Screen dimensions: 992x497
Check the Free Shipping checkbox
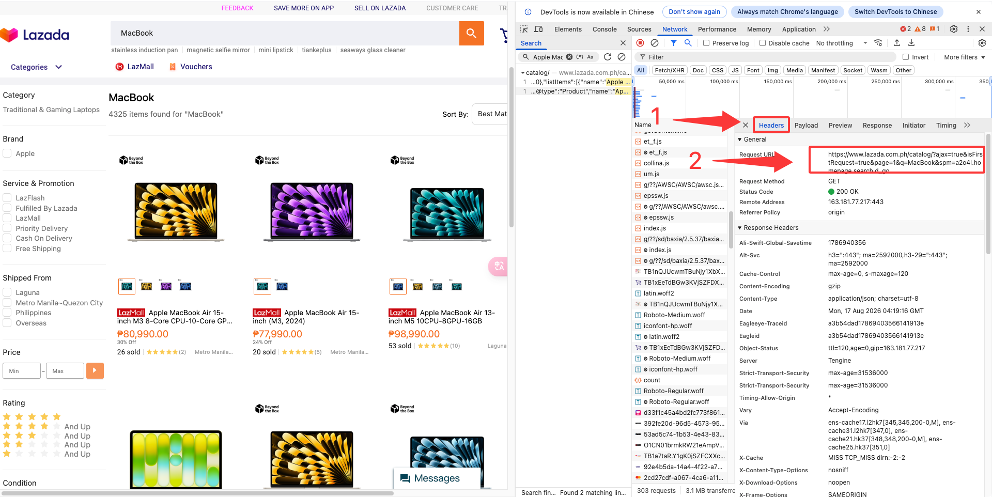click(7, 248)
